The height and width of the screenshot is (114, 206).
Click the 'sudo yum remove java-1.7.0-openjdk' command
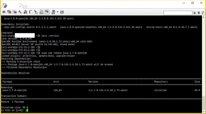64,53
